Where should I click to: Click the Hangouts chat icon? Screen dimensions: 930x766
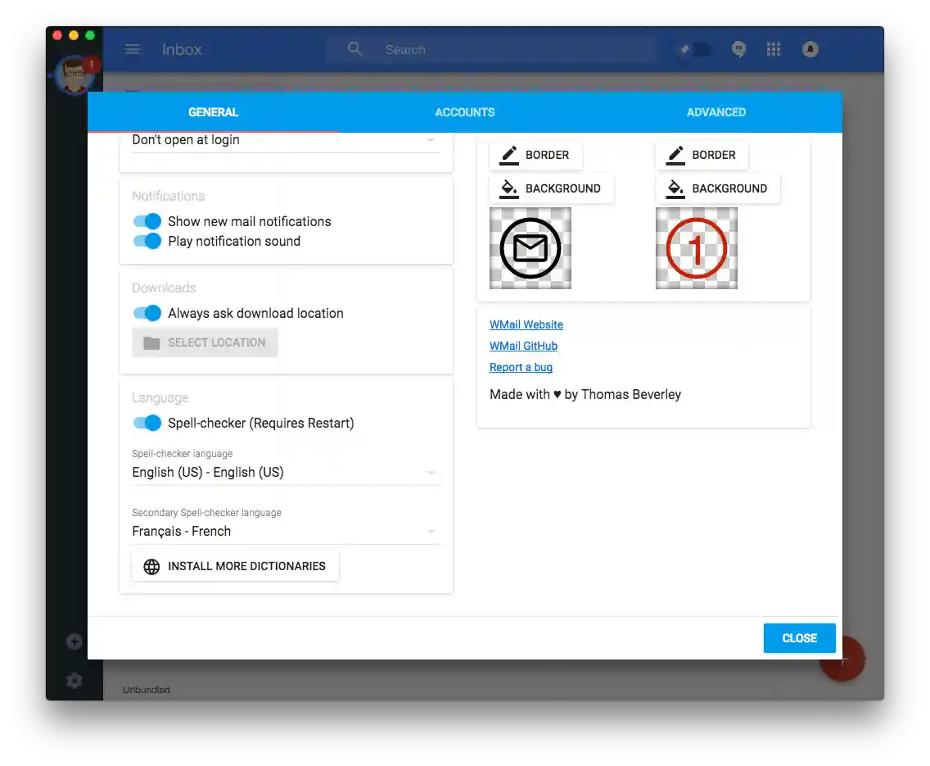(738, 49)
